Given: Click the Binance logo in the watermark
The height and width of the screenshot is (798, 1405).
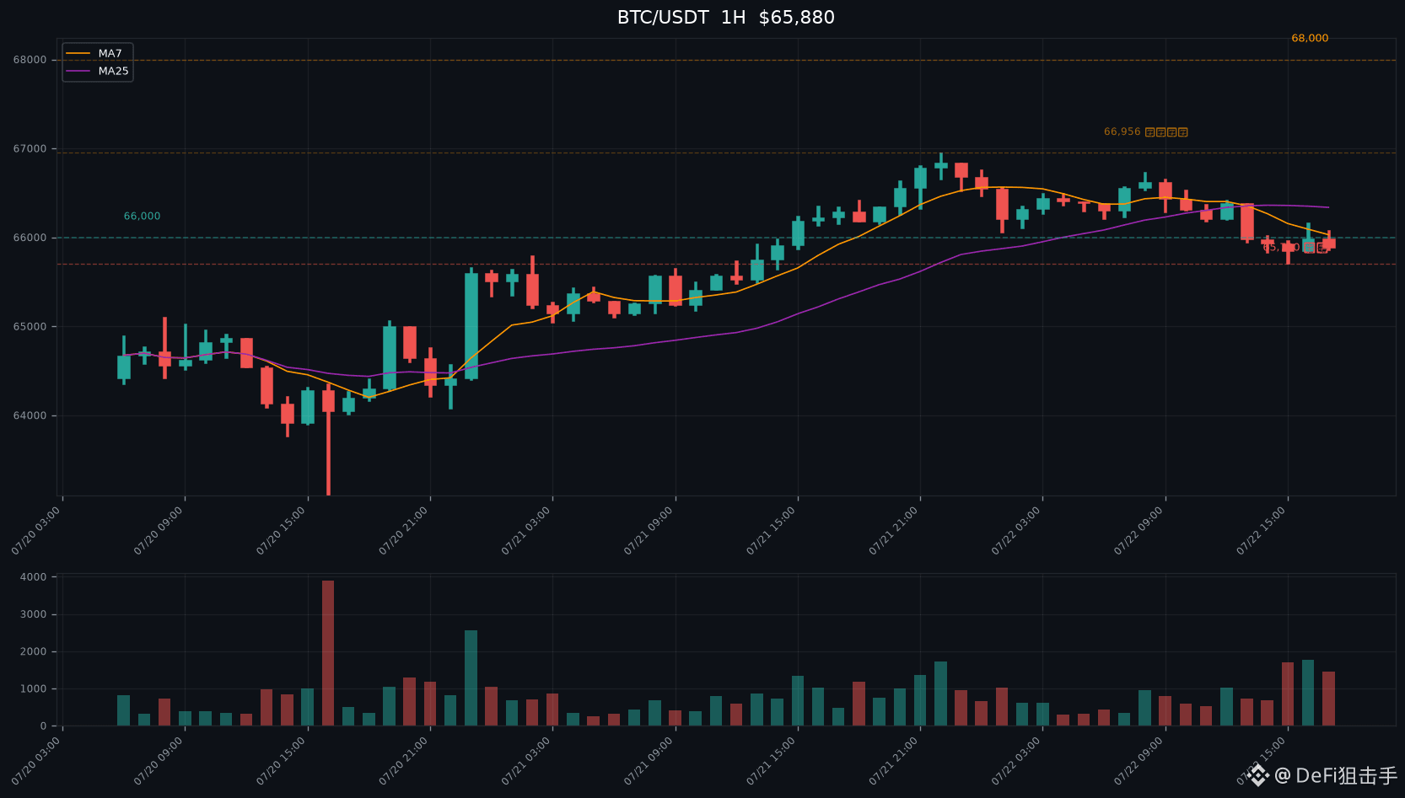Looking at the screenshot, I should point(1258,775).
